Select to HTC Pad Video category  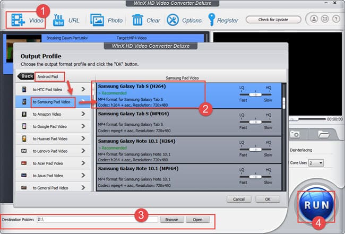tap(53, 89)
